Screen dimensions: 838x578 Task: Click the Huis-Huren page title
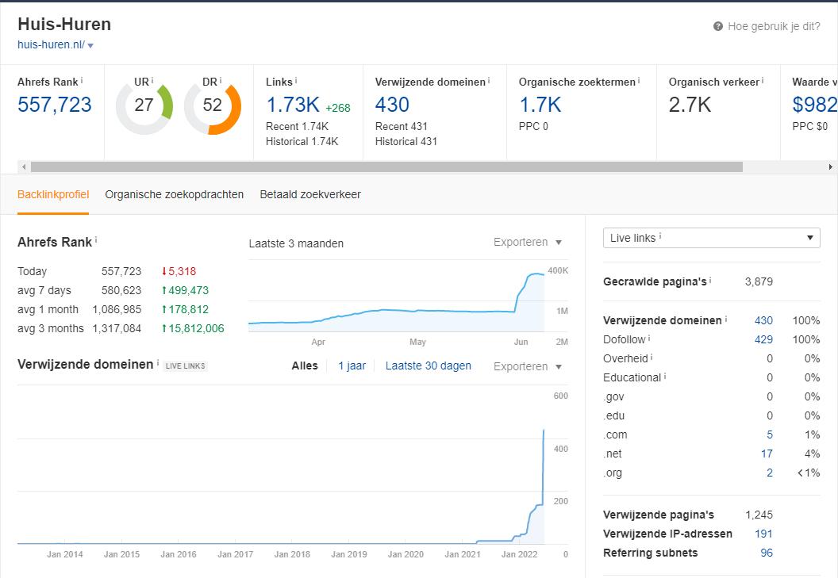pyautogui.click(x=64, y=24)
